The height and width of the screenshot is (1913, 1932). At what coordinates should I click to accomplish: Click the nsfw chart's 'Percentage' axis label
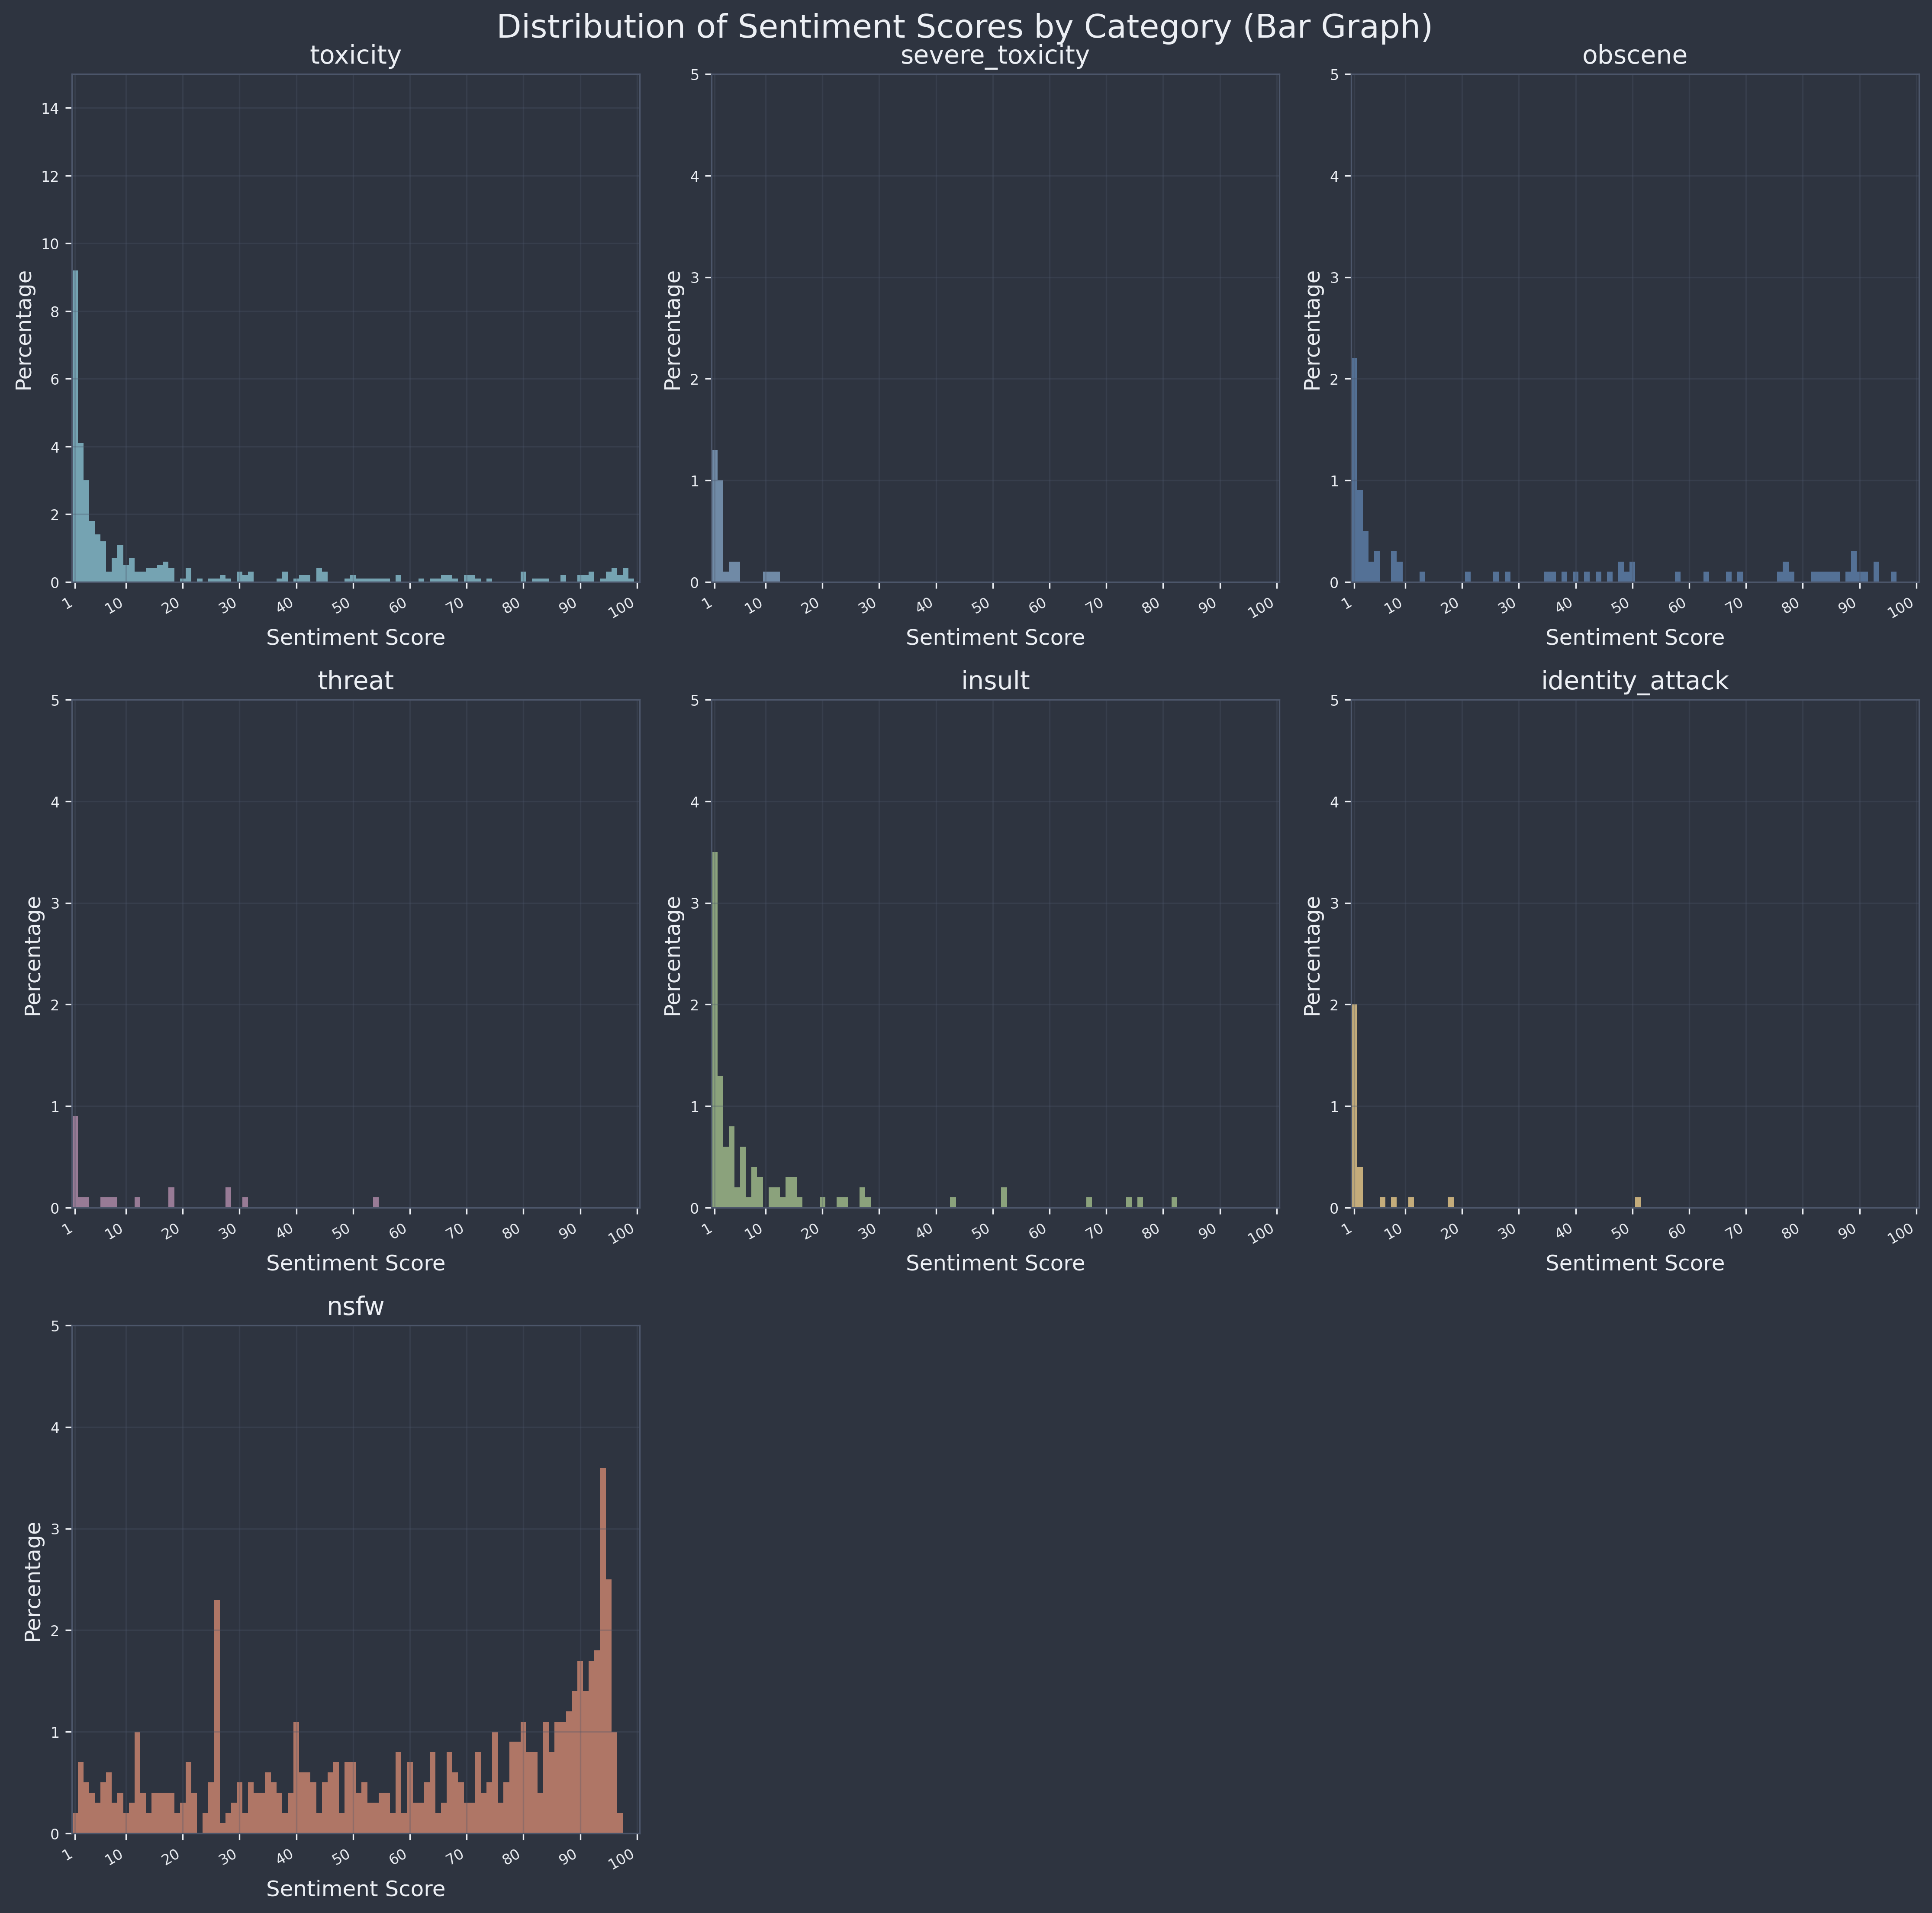coord(34,1581)
